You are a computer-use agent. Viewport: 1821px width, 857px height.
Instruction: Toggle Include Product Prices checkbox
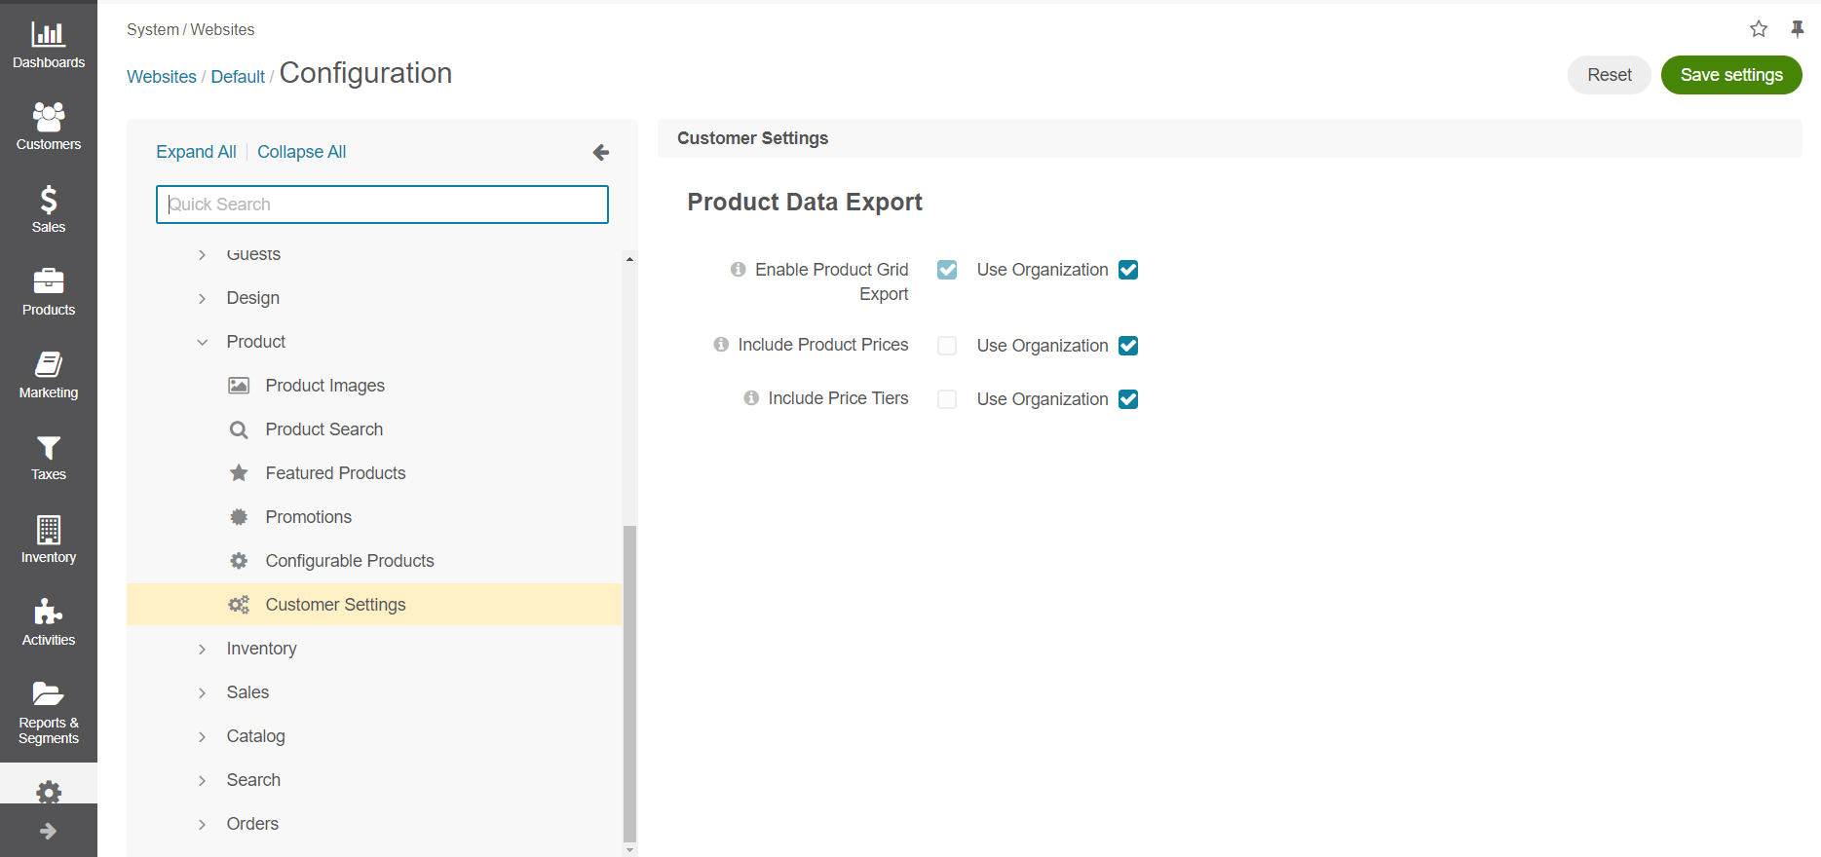947,346
